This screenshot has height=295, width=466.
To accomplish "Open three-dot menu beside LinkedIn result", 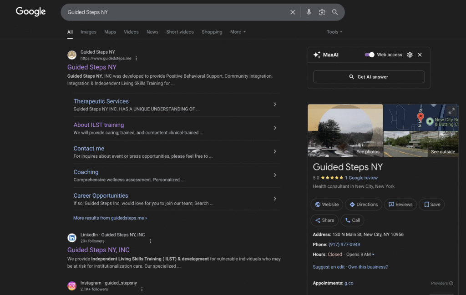I will pos(151,241).
